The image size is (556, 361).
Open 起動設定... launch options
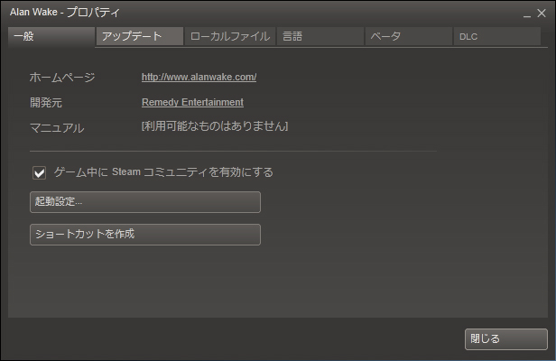[145, 202]
